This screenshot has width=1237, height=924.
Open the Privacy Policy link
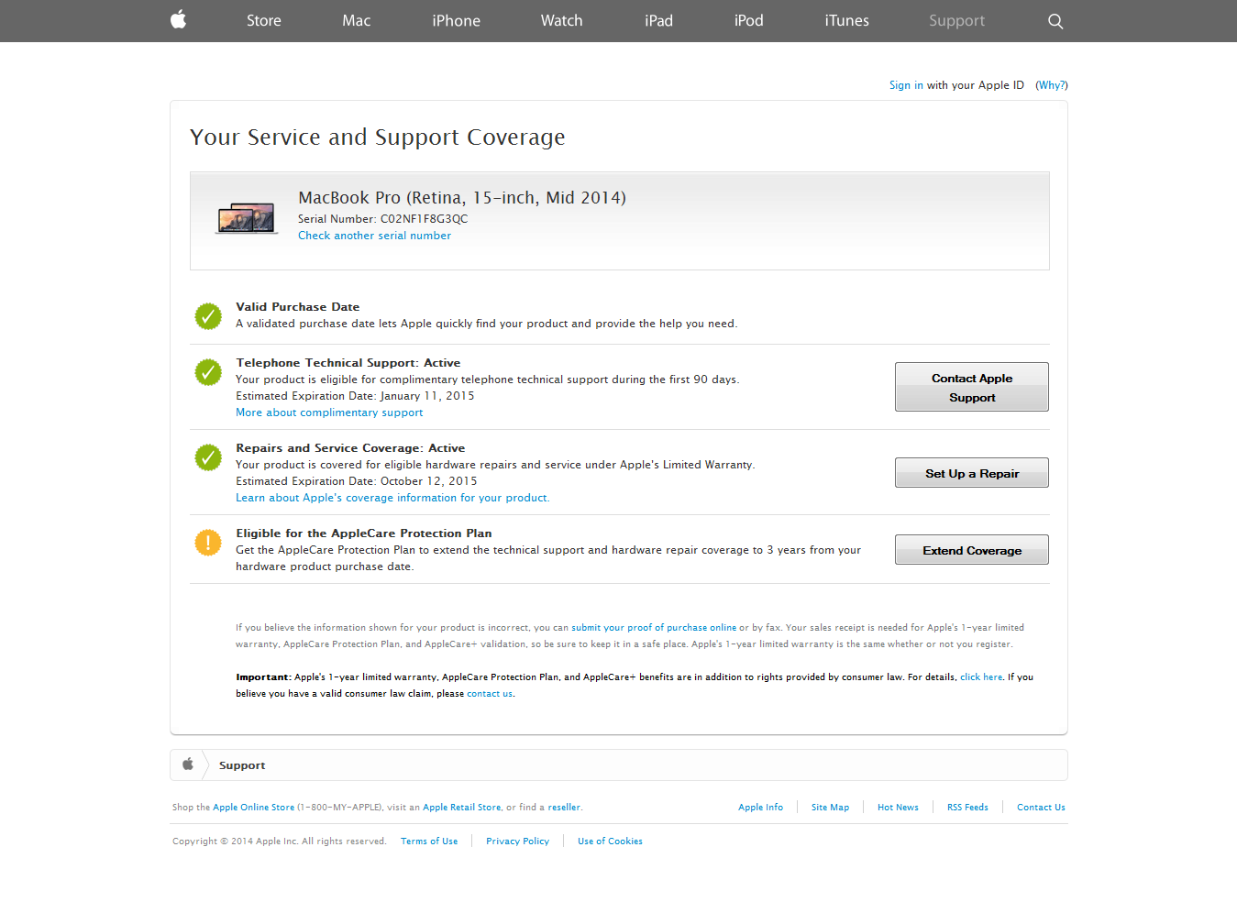click(x=517, y=841)
